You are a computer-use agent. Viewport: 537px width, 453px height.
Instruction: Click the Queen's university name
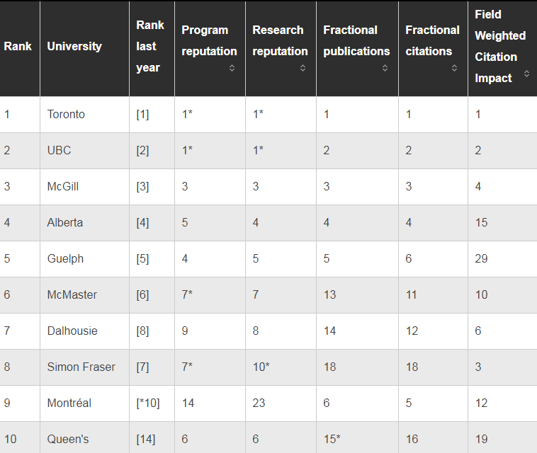[x=68, y=439]
